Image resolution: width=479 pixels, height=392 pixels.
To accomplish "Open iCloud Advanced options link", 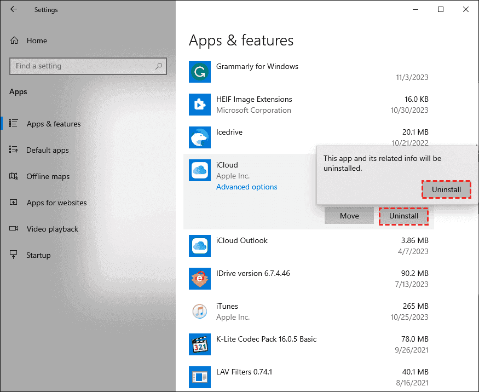I will [246, 187].
